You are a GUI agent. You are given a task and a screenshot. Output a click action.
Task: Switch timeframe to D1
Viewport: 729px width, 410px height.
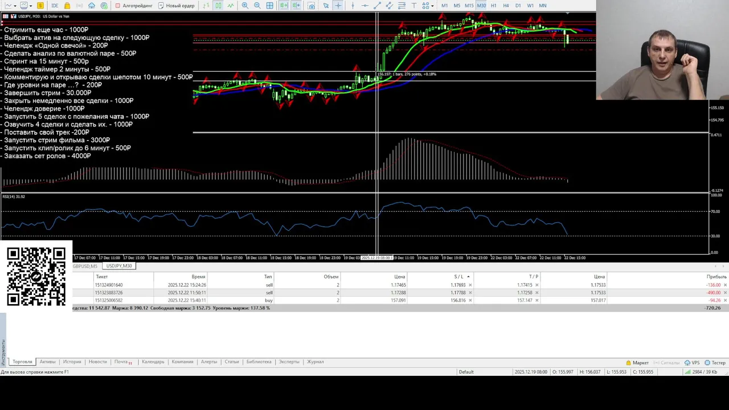point(518,6)
